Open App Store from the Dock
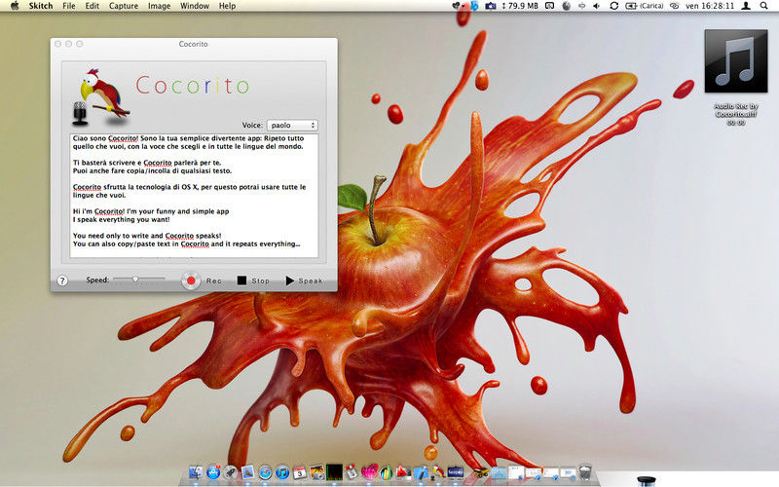The image size is (779, 487). pyautogui.click(x=213, y=472)
